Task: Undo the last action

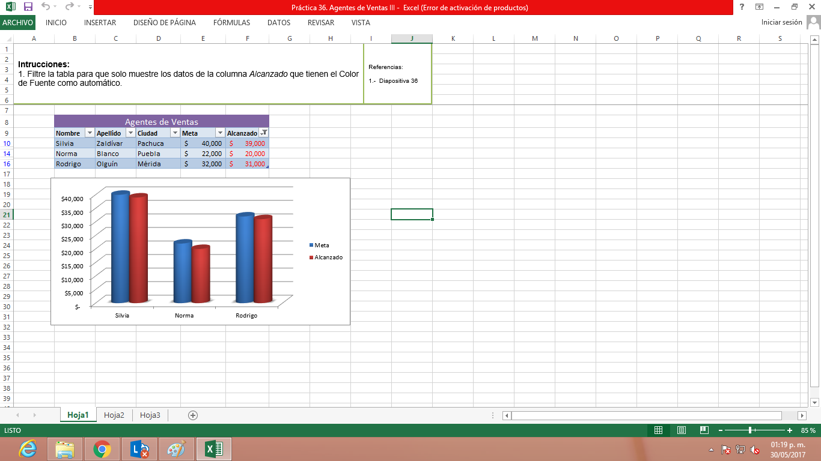Action: point(46,7)
